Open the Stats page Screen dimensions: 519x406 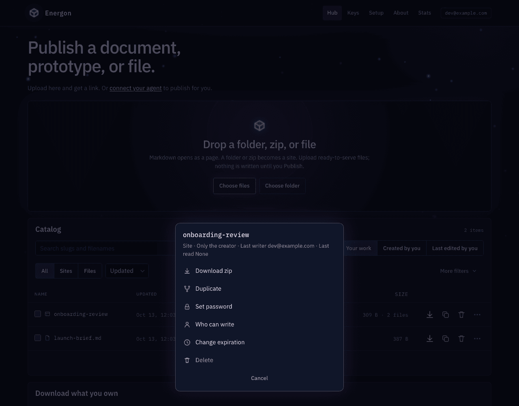click(425, 13)
